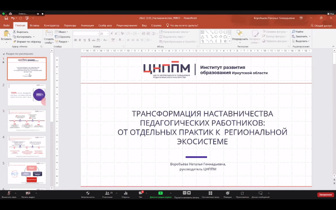Open the Реакции reactions icon
Viewport: 336px width, 210px height.
click(227, 193)
